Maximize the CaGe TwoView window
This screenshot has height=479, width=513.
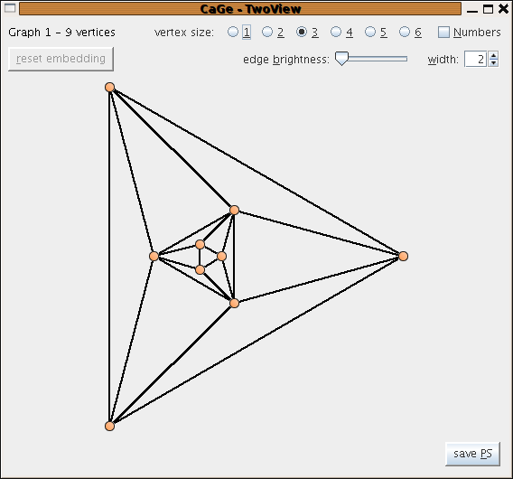click(488, 9)
